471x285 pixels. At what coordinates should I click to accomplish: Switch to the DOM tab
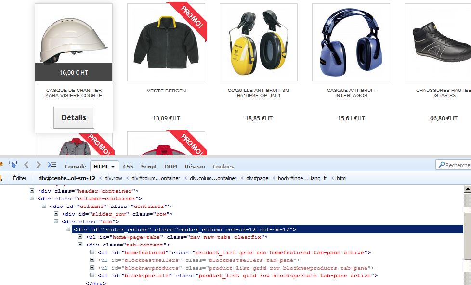click(171, 167)
